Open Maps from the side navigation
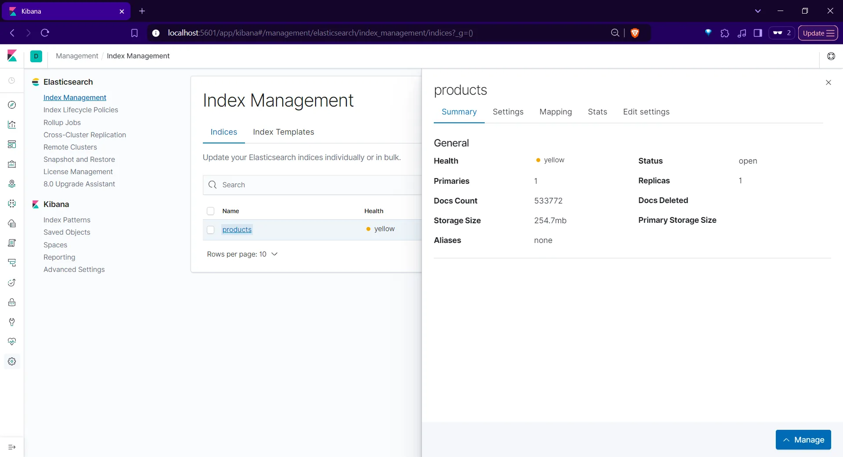The image size is (843, 457). tap(12, 184)
